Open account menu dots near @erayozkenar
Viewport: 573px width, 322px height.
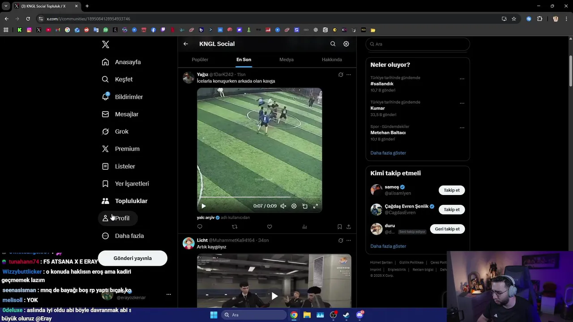coord(169,294)
